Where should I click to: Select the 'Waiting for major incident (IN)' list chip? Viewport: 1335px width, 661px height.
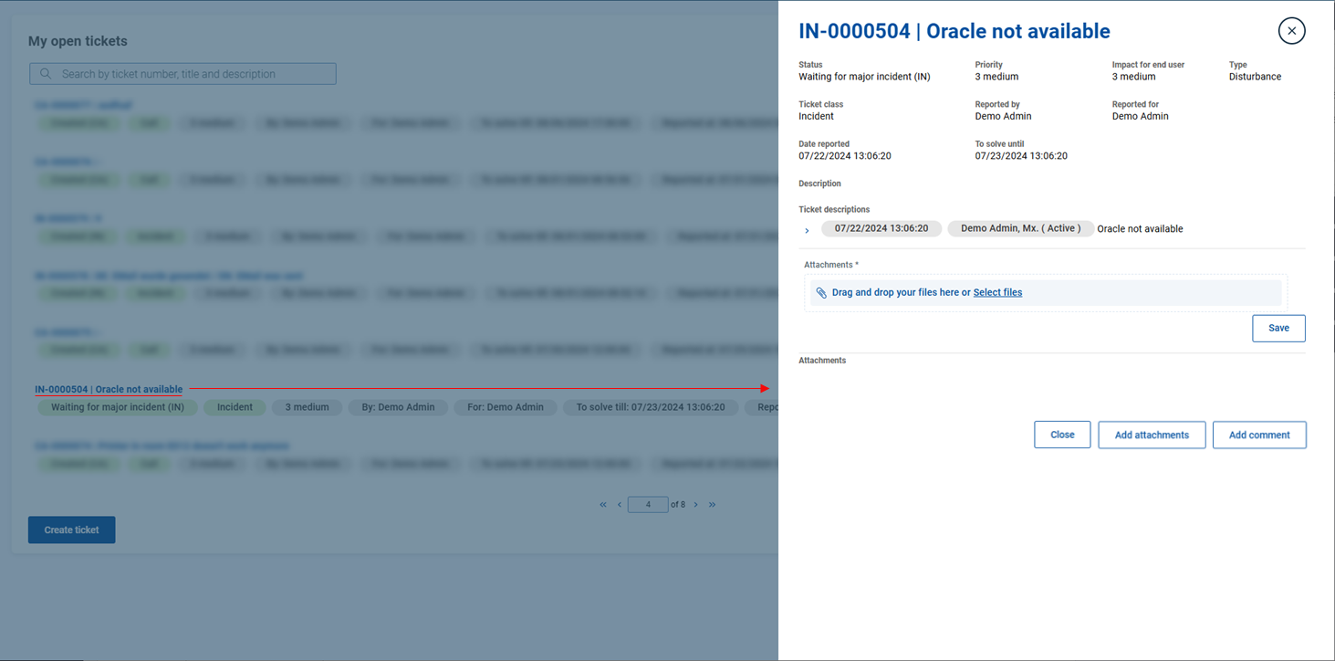(118, 407)
